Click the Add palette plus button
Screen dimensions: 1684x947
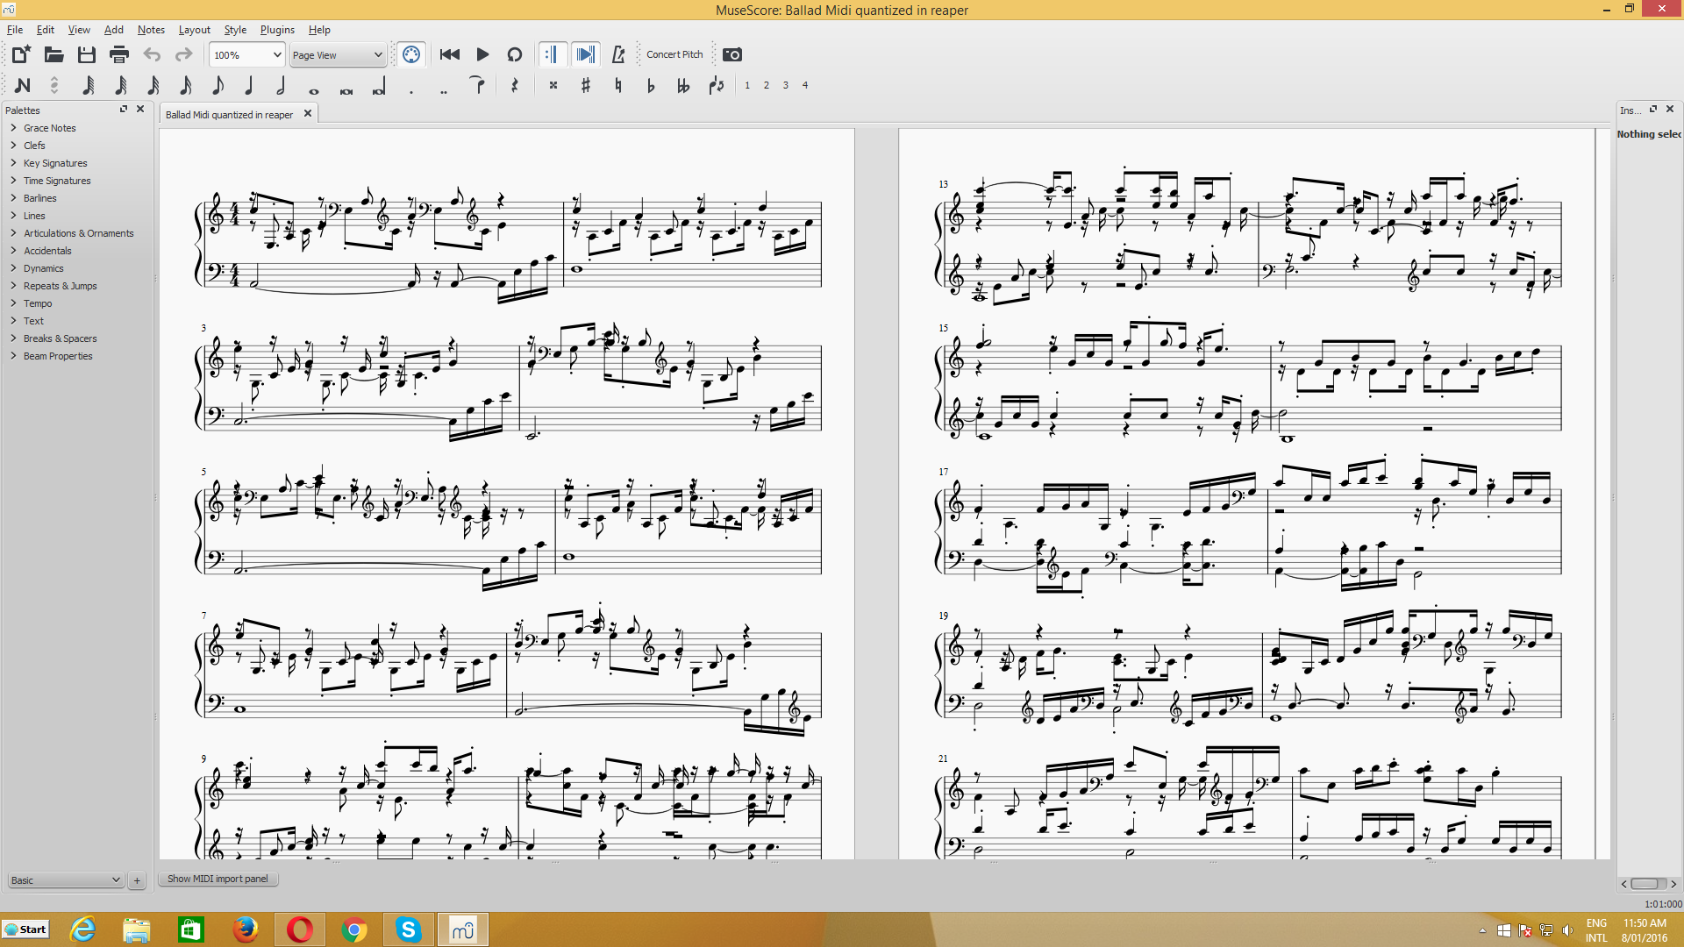point(137,880)
